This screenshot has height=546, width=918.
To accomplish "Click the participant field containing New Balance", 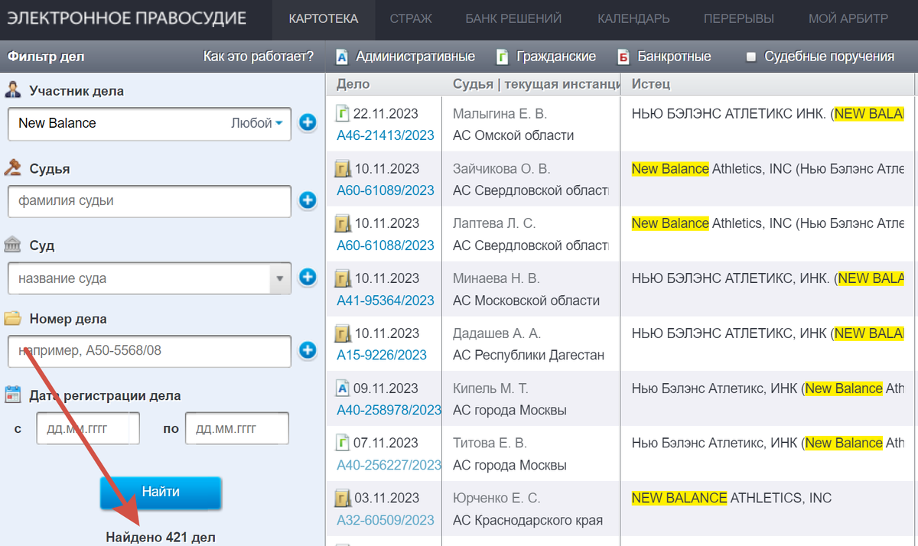I will click(x=149, y=123).
